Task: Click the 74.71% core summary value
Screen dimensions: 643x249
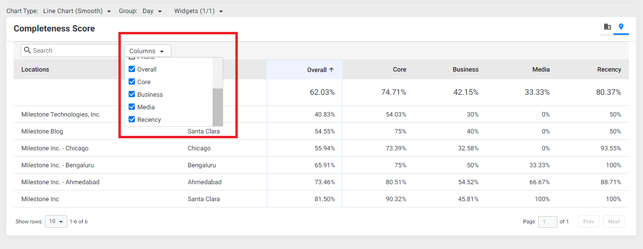Action: [394, 92]
